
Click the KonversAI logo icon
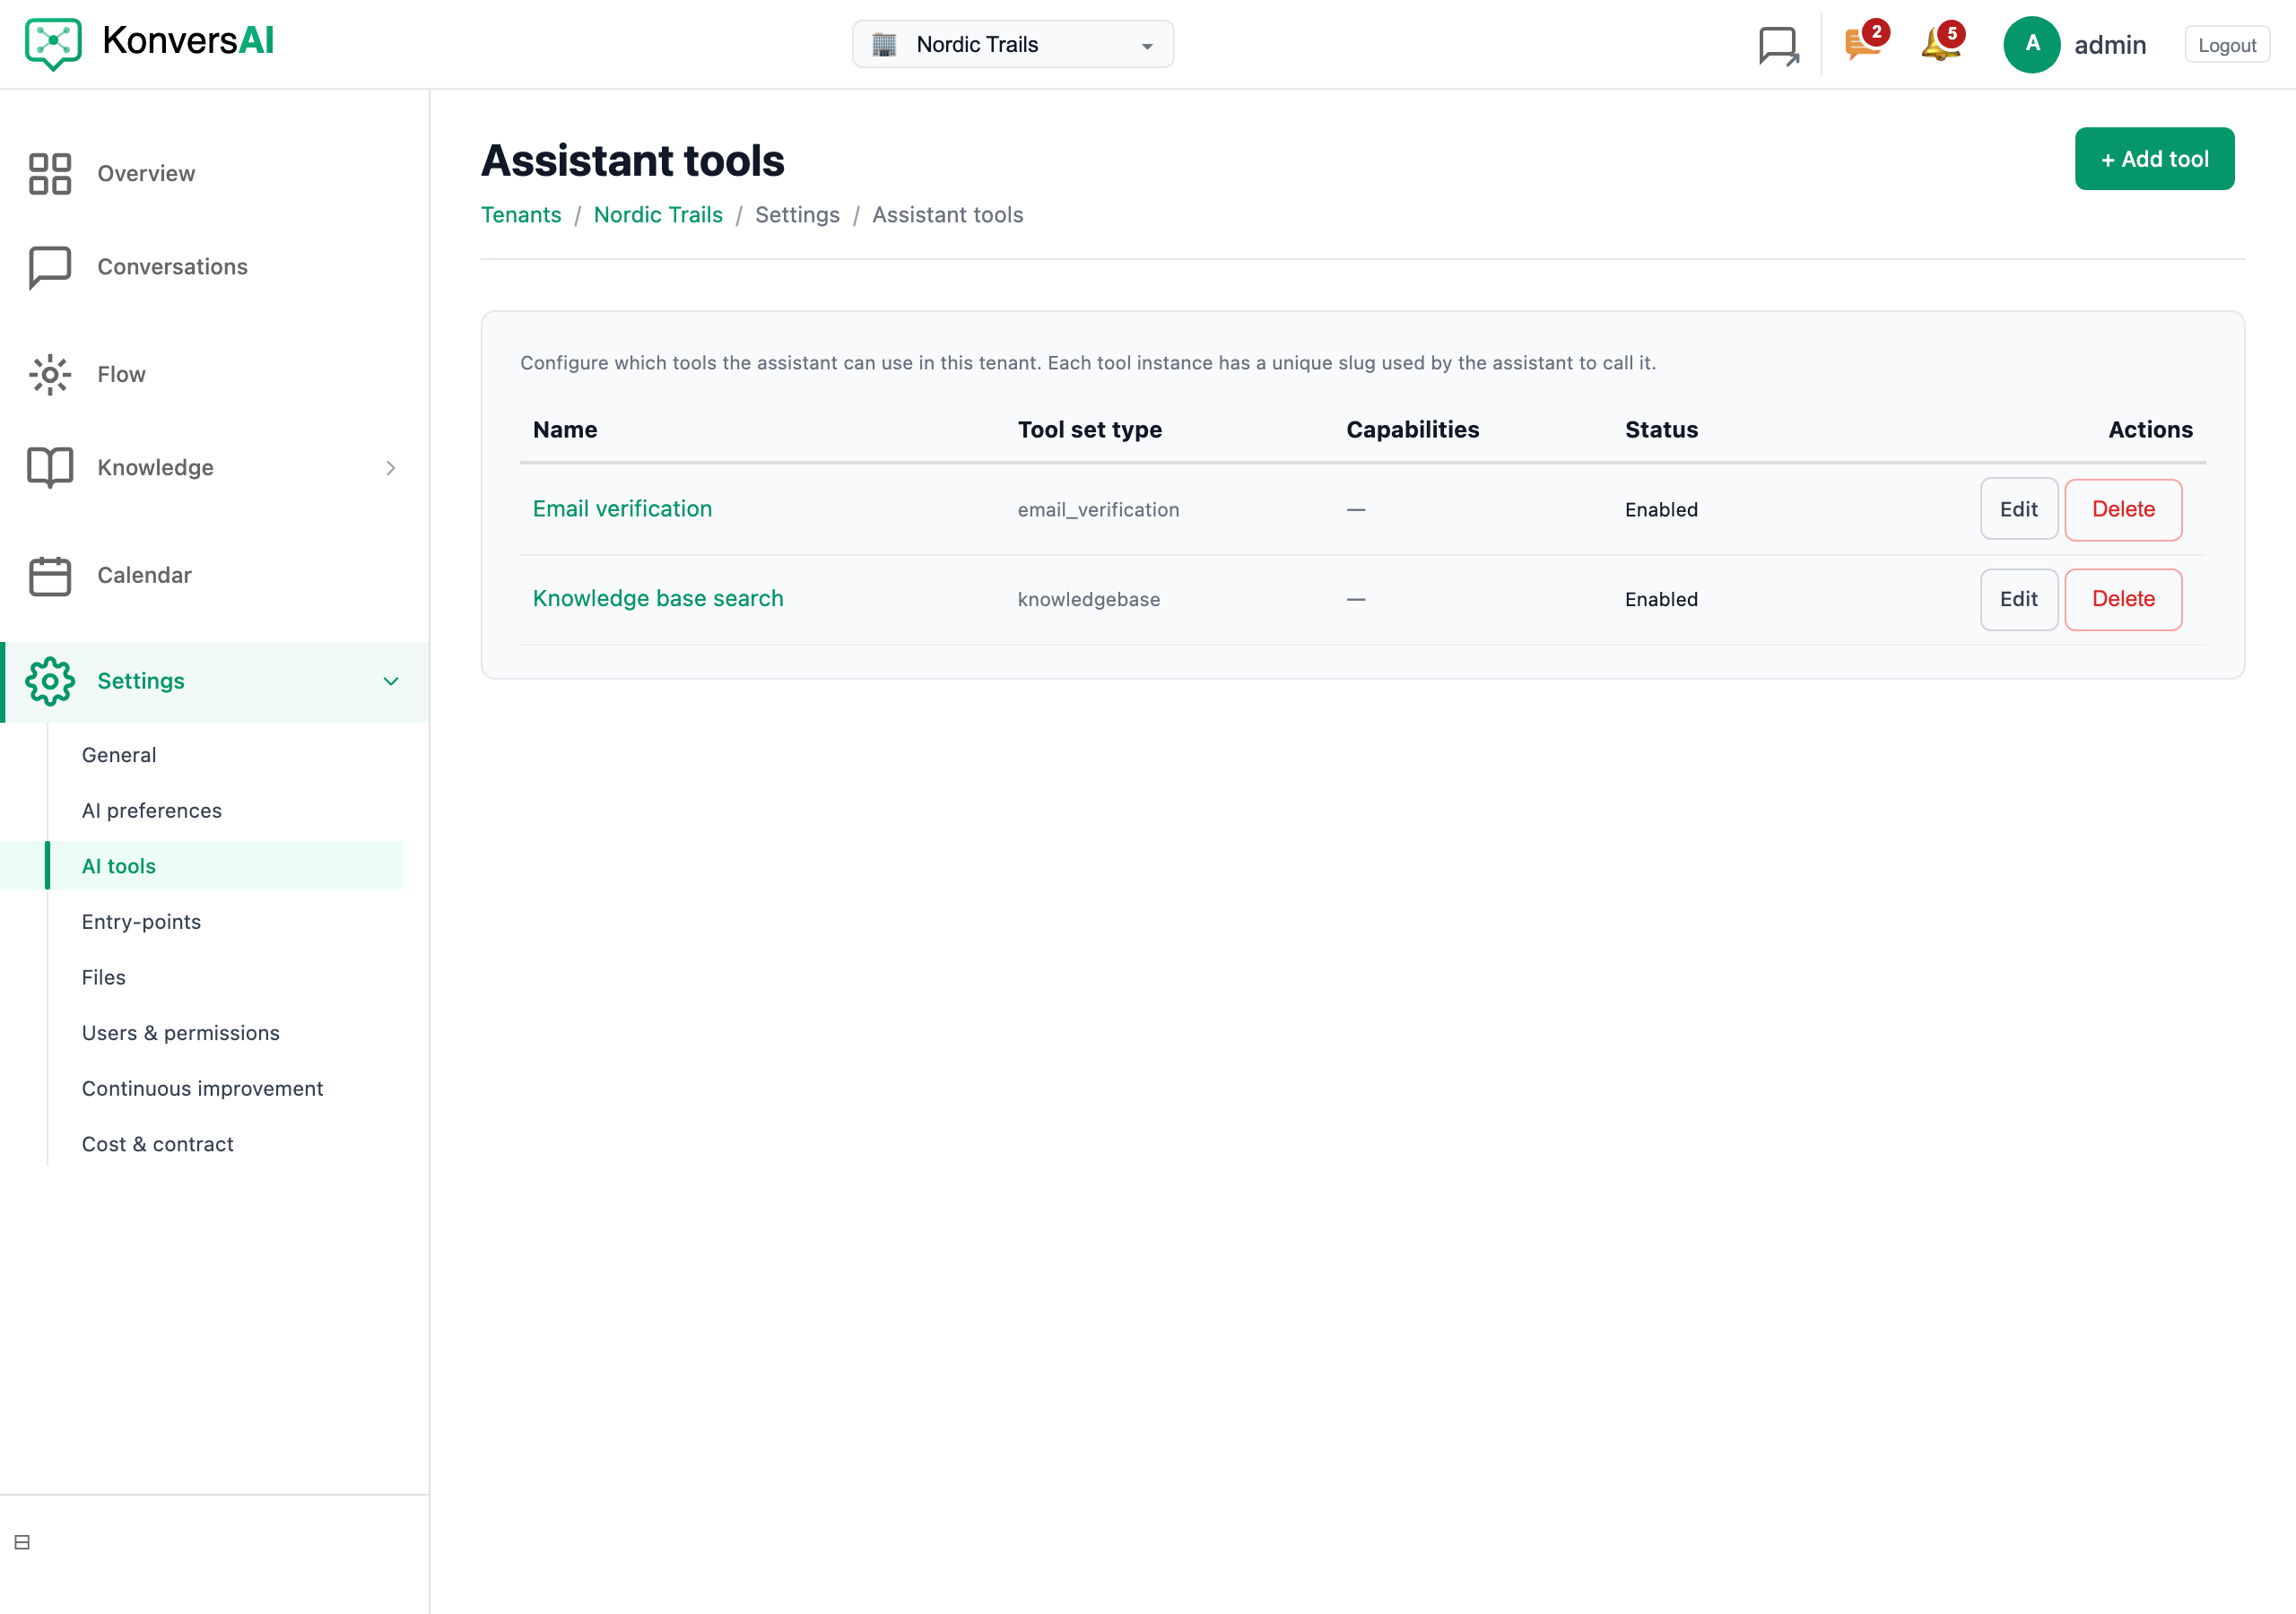click(x=53, y=44)
